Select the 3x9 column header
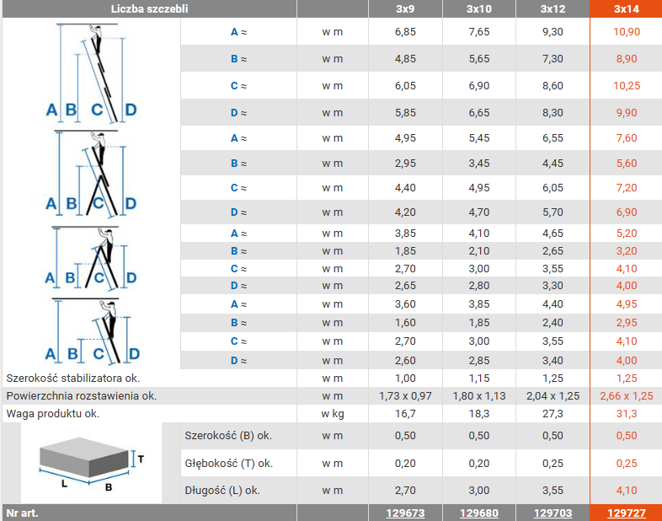Viewport: 662px width, 521px height. click(405, 9)
